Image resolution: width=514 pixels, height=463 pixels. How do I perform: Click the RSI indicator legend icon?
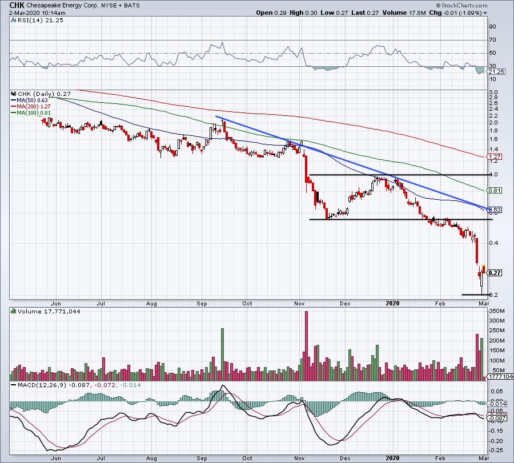pos(13,21)
